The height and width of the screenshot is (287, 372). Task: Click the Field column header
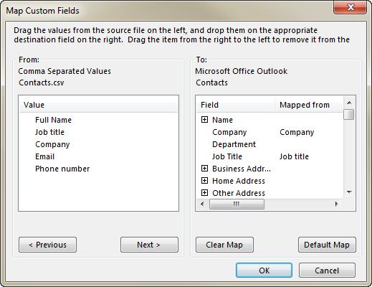235,105
